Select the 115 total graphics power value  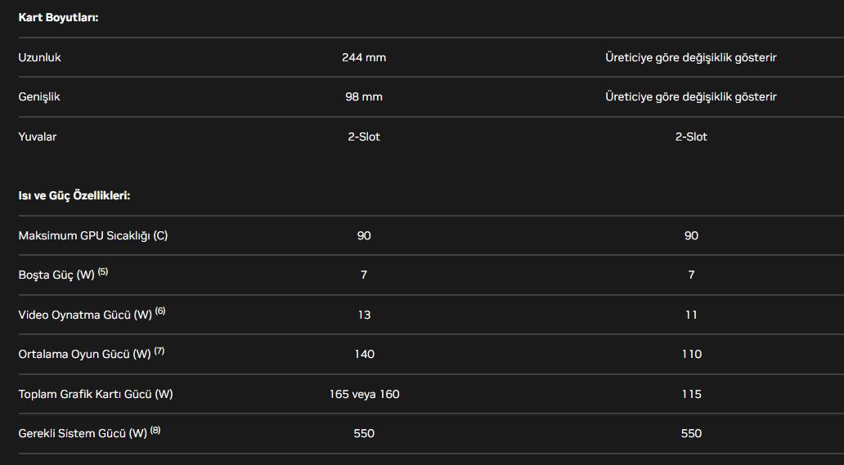coord(691,395)
